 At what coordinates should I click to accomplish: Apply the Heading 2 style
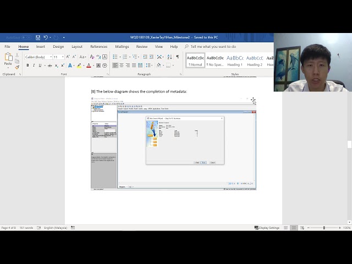pyautogui.click(x=255, y=61)
